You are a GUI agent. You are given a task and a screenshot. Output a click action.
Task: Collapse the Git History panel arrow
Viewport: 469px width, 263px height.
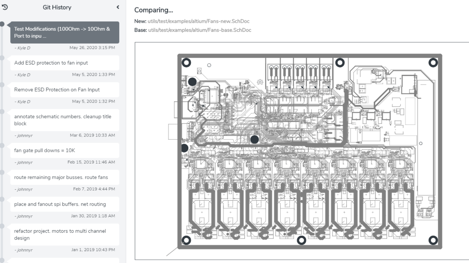point(118,7)
